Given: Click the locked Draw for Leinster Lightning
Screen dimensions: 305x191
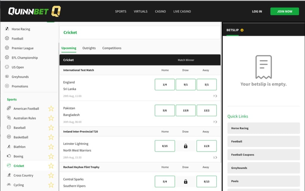Looking at the screenshot, I should coord(186,146).
